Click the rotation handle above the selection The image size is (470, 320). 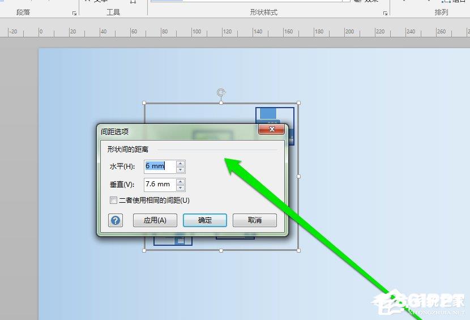(221, 92)
